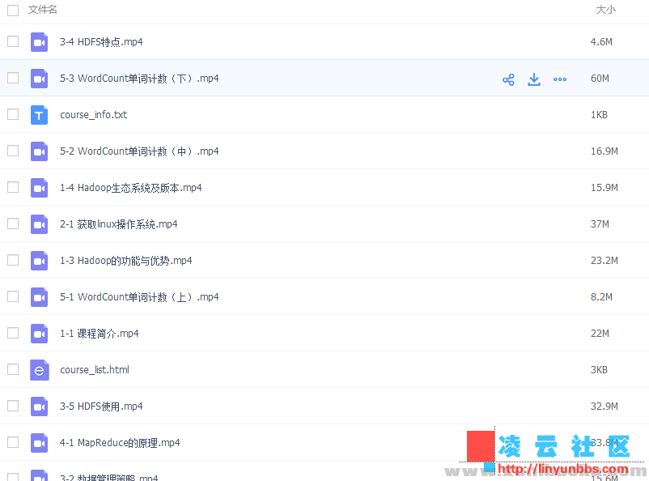Click the video icon for 2-1 获取linux操作系统
Viewport: 649px width, 481px height.
(40, 224)
